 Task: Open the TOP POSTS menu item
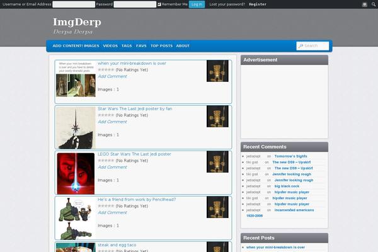point(161,46)
